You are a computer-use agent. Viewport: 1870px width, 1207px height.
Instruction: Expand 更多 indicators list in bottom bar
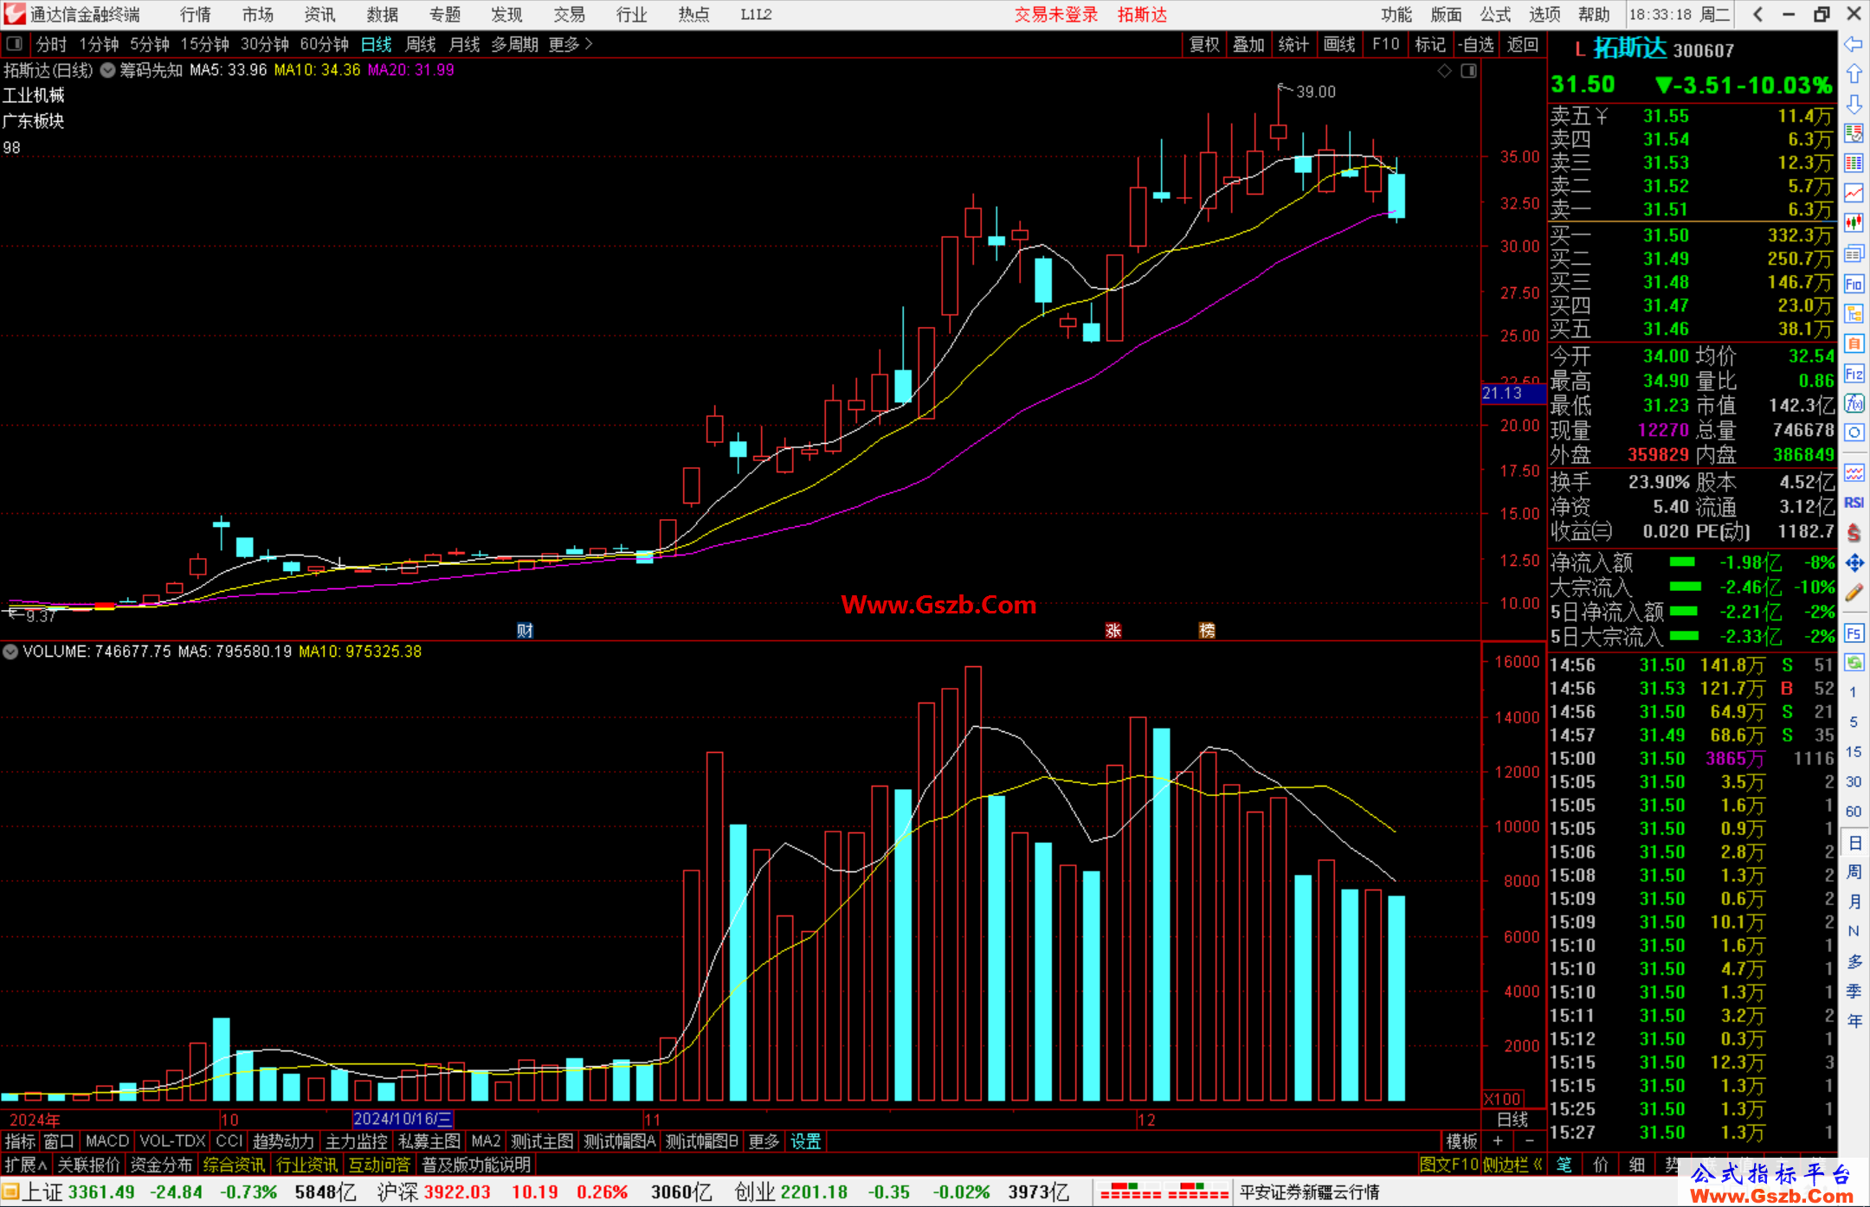(x=764, y=1142)
